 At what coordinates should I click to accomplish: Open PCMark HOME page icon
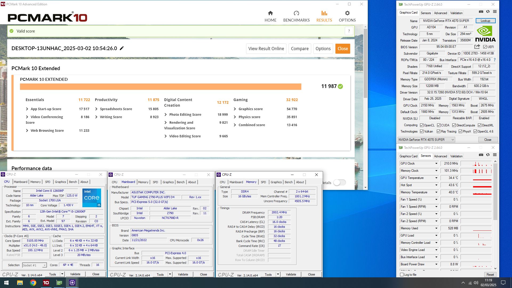pyautogui.click(x=270, y=13)
